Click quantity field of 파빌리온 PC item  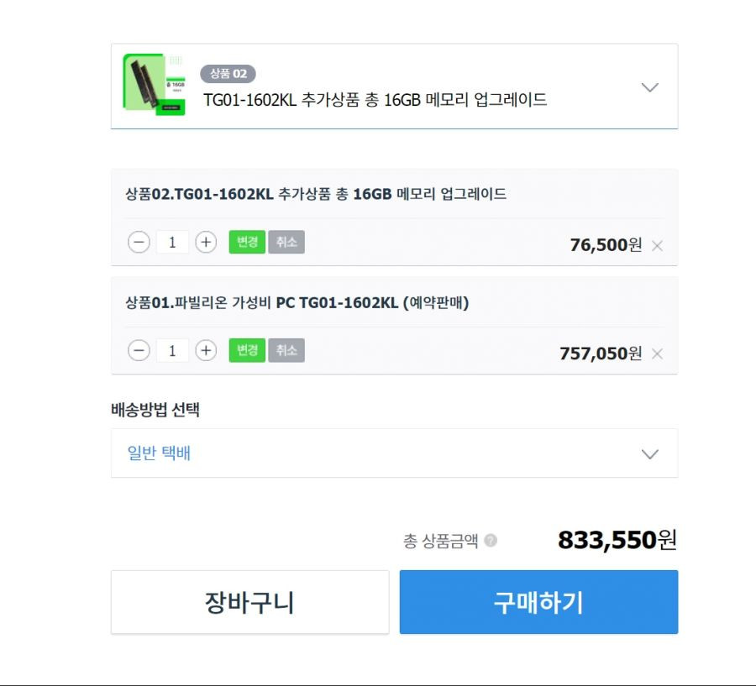click(172, 350)
